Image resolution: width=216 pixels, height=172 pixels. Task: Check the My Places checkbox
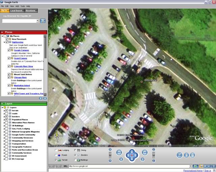(5, 36)
